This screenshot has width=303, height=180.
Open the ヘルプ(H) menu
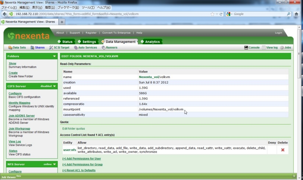(104, 8)
